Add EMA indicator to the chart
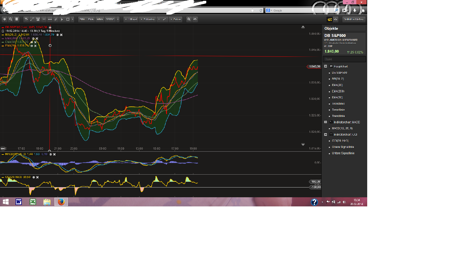Viewport: 459px width, 258px height. (x=91, y=19)
